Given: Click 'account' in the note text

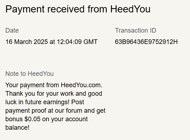Looking at the screenshot, I should tap(77, 119).
